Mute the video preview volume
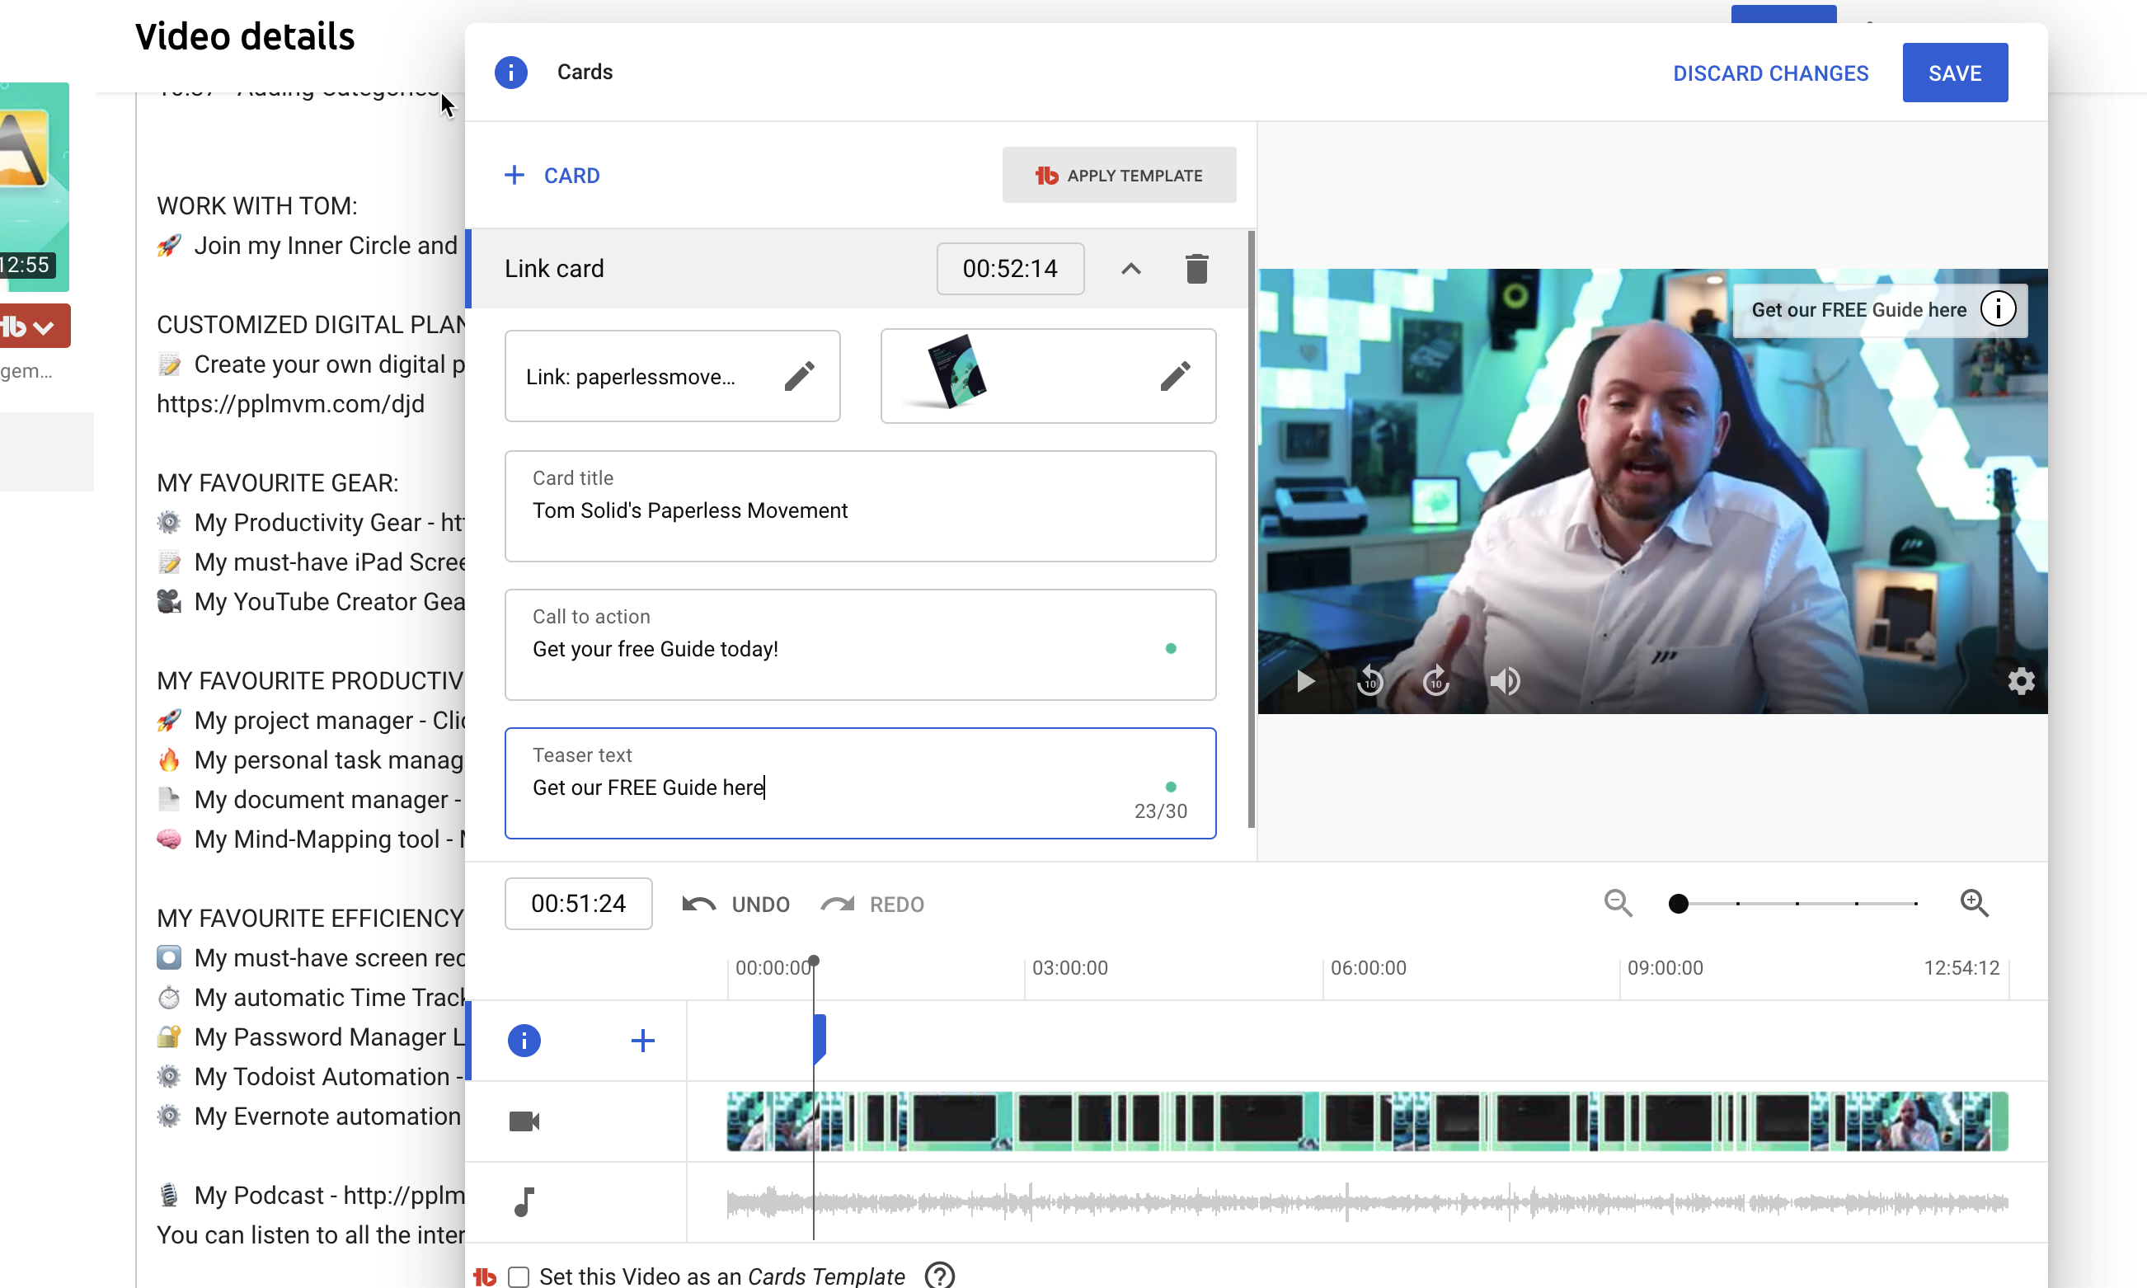 point(1504,681)
